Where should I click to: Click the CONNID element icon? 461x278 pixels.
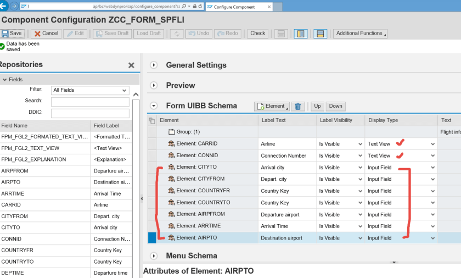click(x=171, y=155)
